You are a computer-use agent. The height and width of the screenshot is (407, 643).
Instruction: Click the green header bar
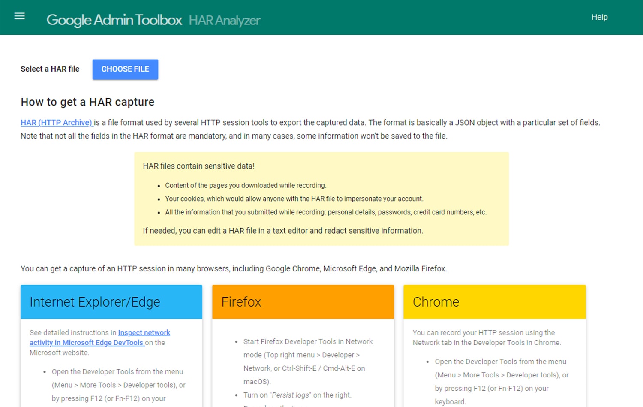(321, 17)
